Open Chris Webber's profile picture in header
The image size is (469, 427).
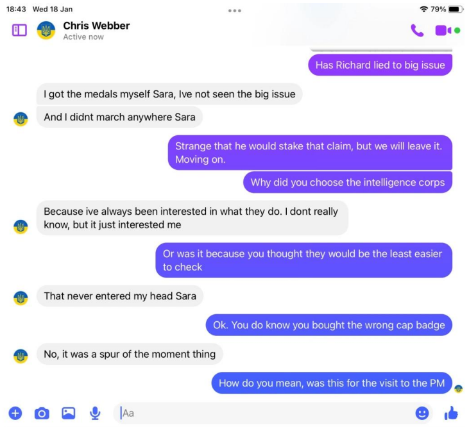point(46,30)
